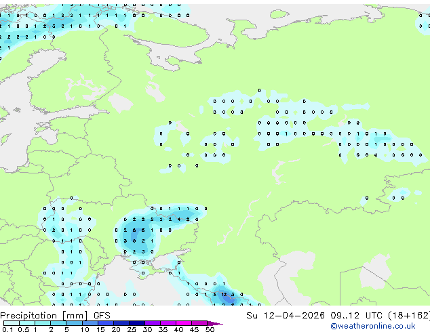Click the 10–15 mm blue legend swatch
This screenshot has width=430, height=332.
[90, 323]
